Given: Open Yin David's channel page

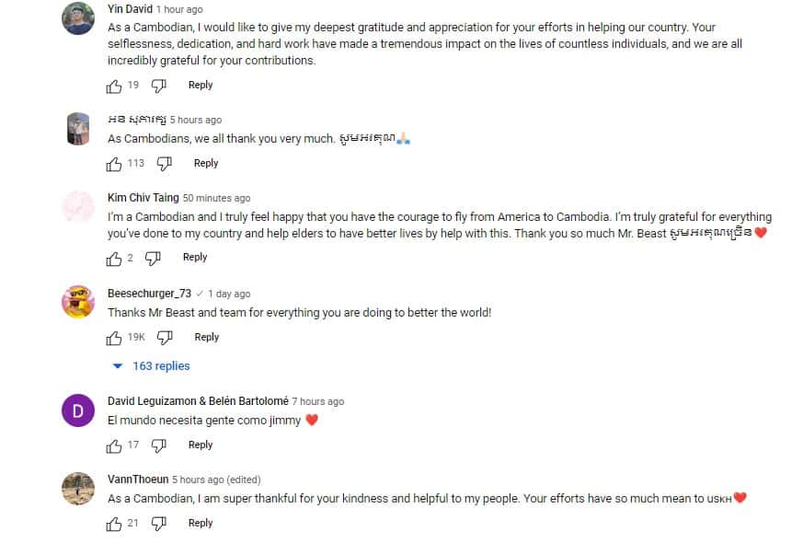Looking at the screenshot, I should (x=129, y=8).
